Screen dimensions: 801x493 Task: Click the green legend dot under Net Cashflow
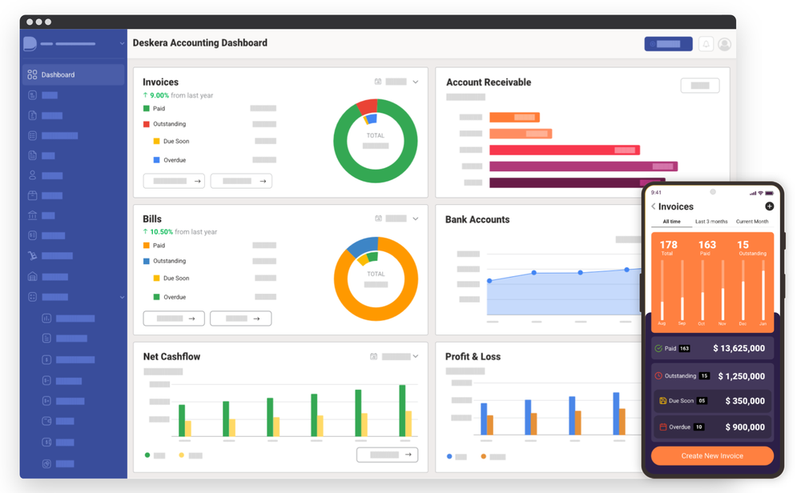(x=147, y=455)
